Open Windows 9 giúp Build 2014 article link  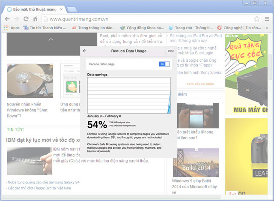click(194, 186)
